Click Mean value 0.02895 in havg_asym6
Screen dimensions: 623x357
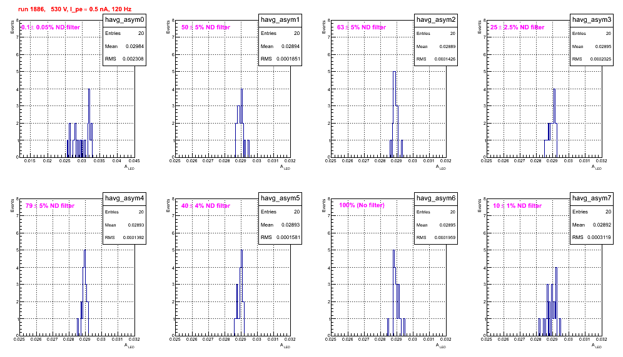tap(447, 225)
